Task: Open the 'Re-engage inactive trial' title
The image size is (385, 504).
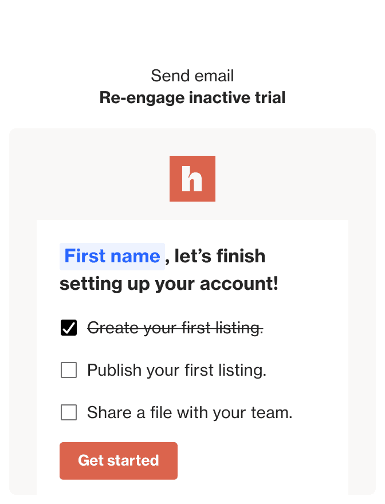Action: (x=192, y=97)
